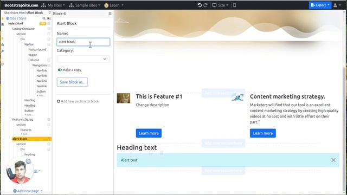
Task: Click the wrench tool icon on left edge
Action: [x=2, y=51]
